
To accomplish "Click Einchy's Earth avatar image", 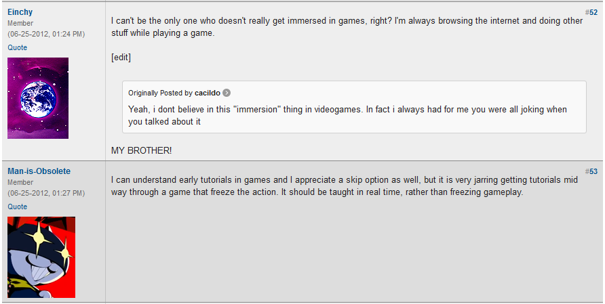I will pyautogui.click(x=38, y=98).
